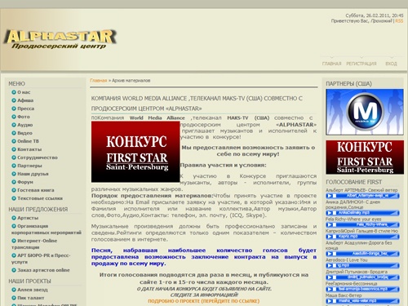Play FeeГармония Бессонница track
The width and height of the screenshot is (408, 306).
(x=330, y=289)
